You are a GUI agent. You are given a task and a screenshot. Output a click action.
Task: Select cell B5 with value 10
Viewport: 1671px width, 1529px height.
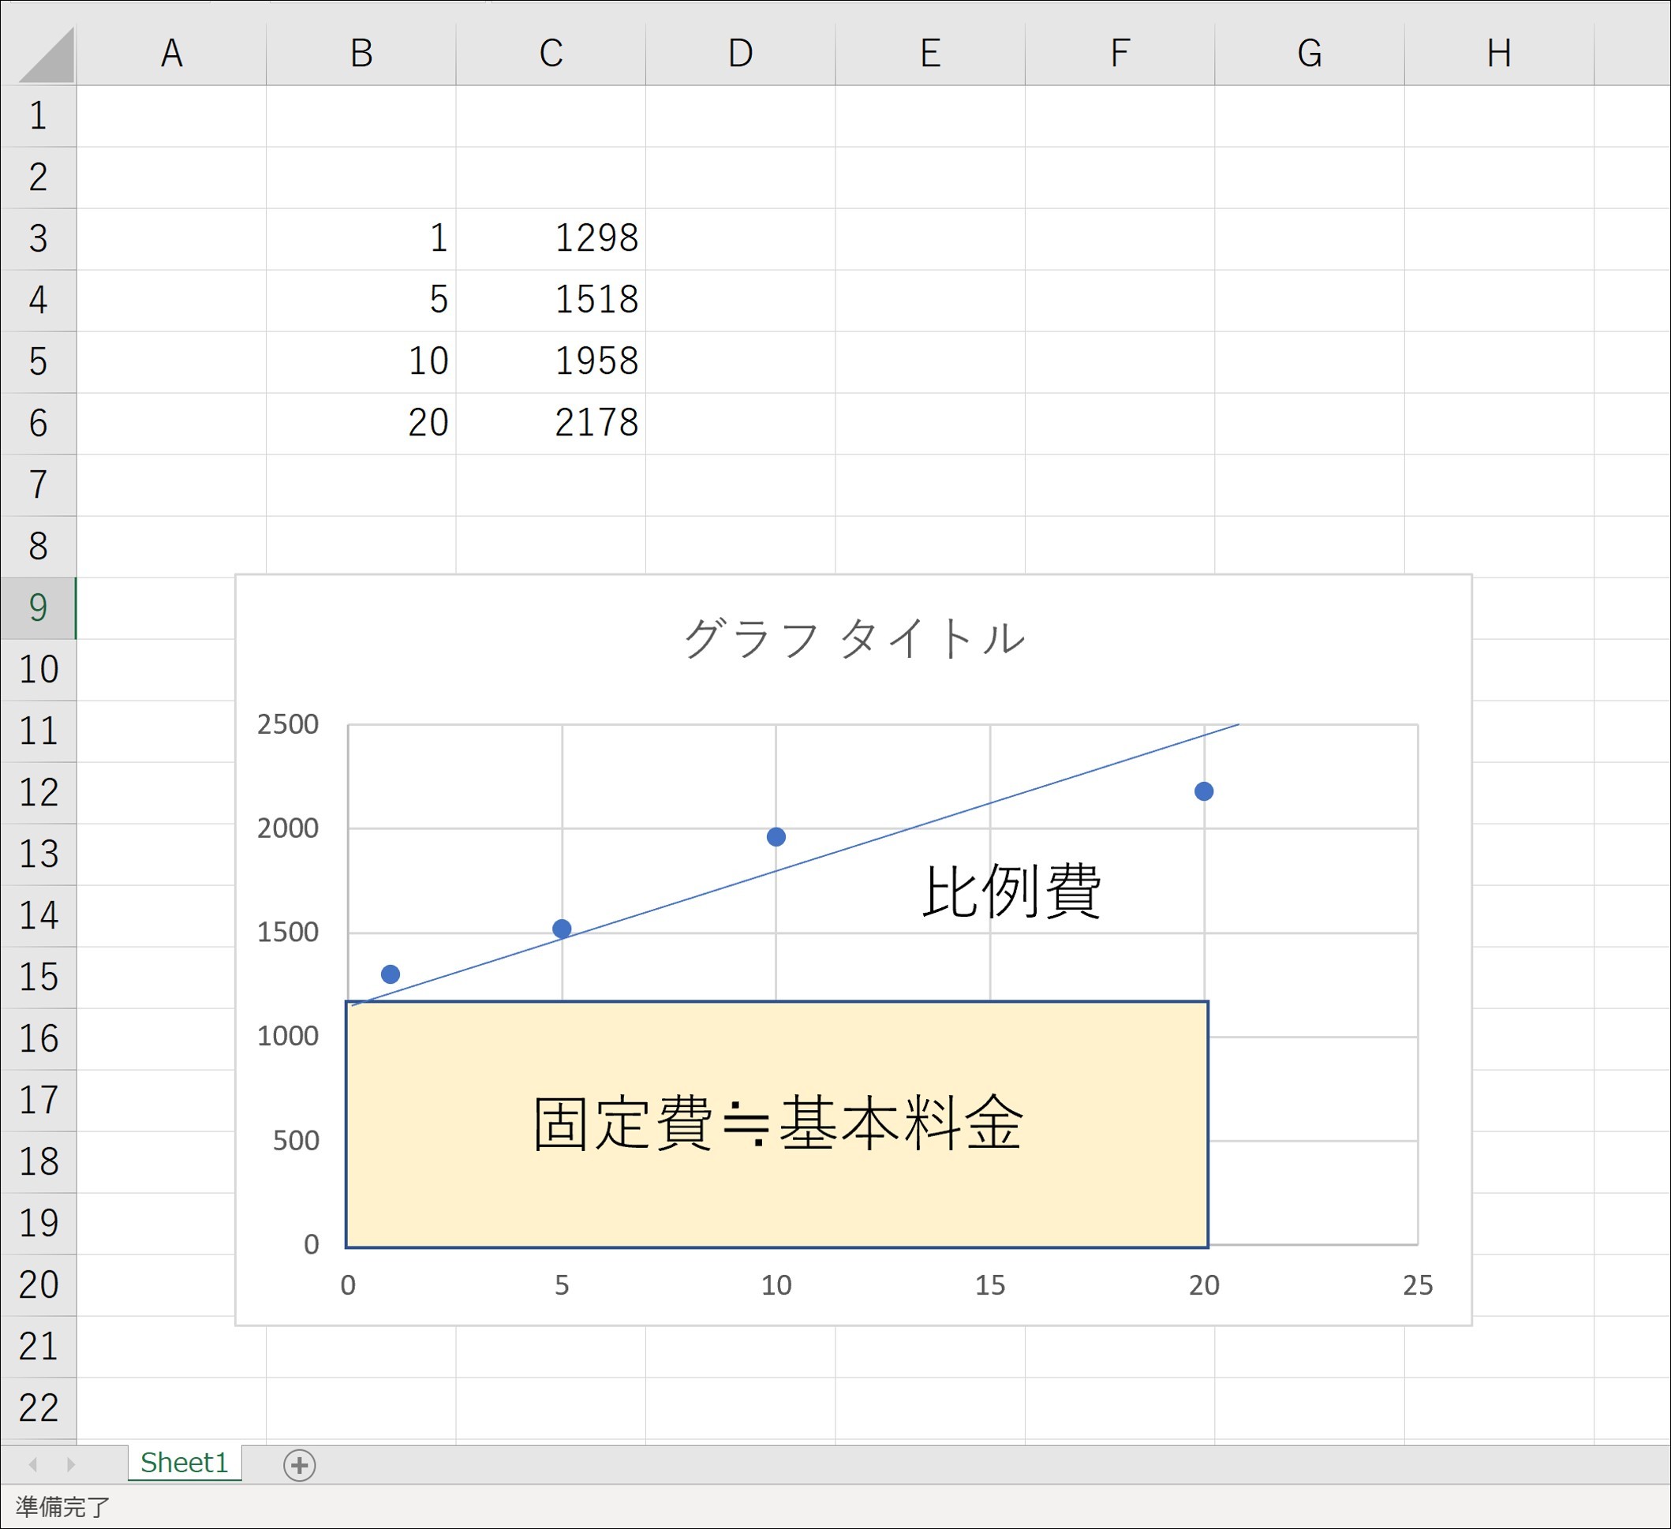tap(361, 362)
